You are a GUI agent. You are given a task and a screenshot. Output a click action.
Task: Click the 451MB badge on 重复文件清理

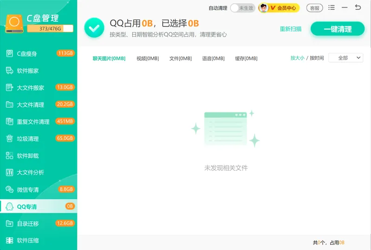coord(65,121)
